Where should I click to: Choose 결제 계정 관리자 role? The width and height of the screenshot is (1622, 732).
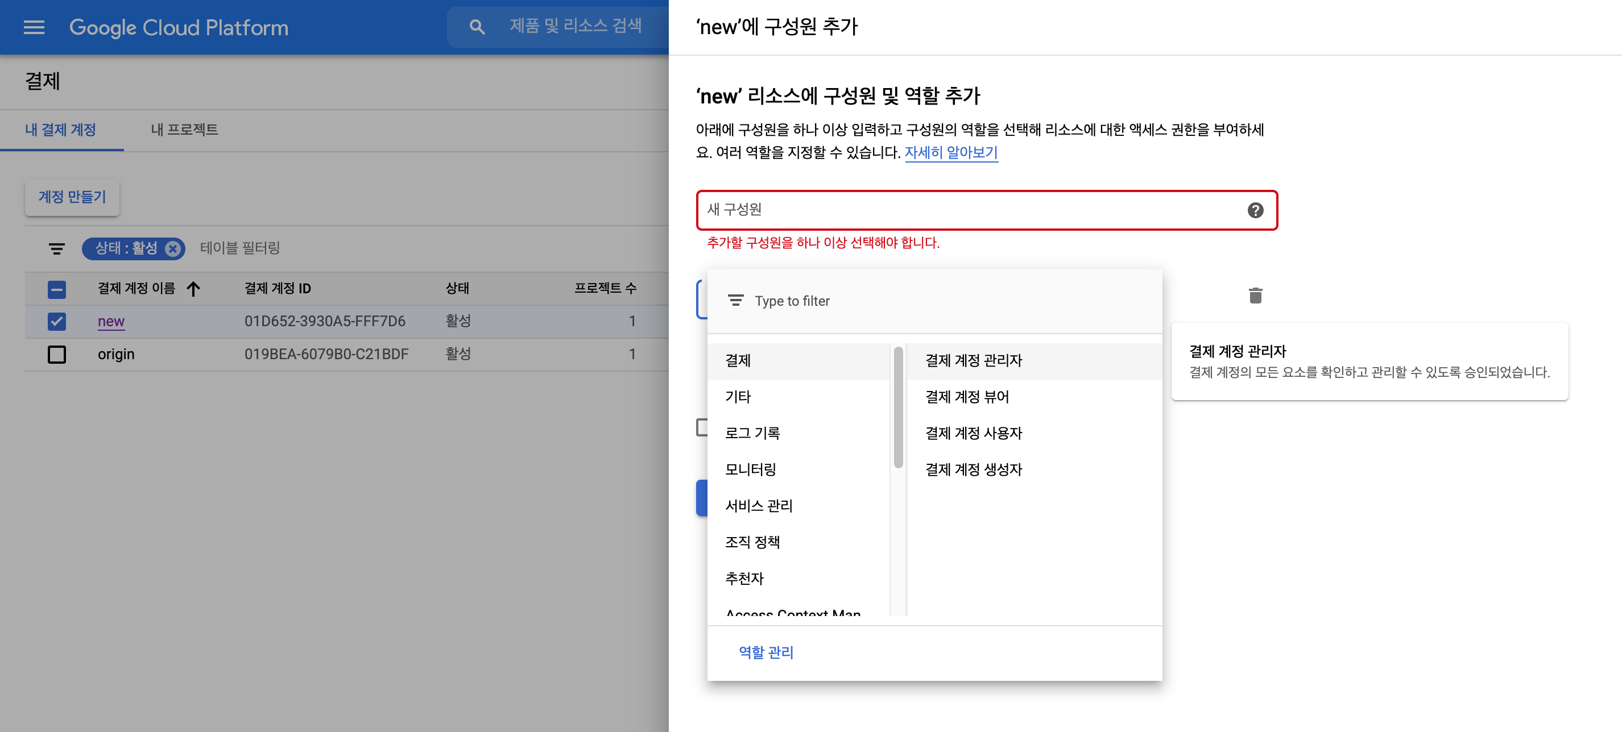coord(1034,361)
